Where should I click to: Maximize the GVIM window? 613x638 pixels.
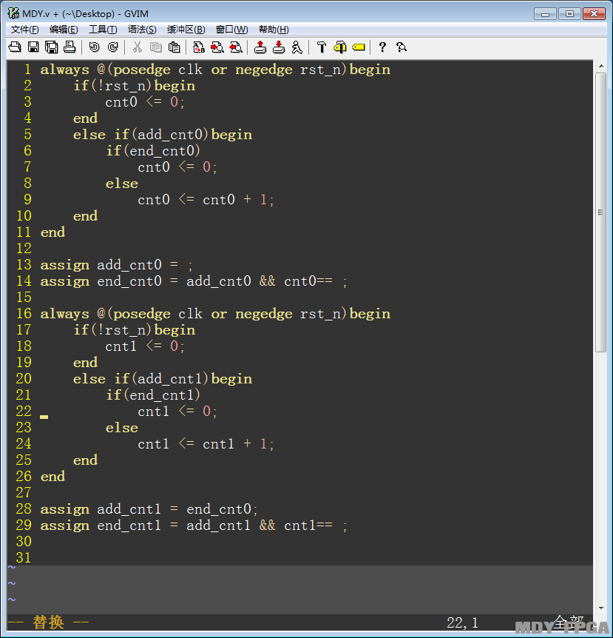(x=569, y=14)
